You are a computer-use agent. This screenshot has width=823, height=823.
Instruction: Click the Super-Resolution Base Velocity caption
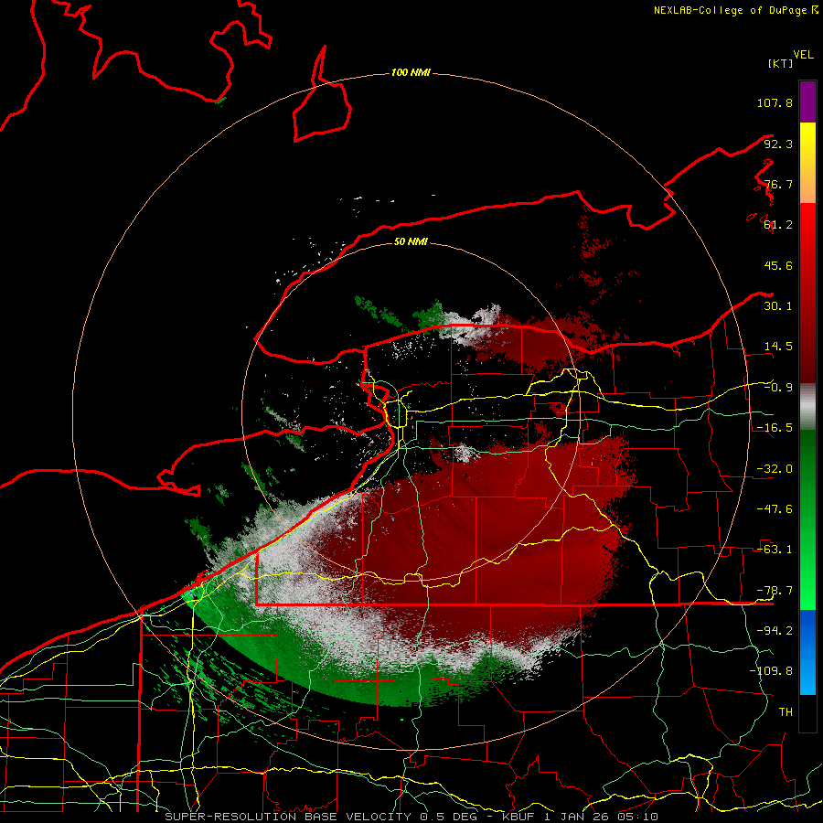point(411,817)
